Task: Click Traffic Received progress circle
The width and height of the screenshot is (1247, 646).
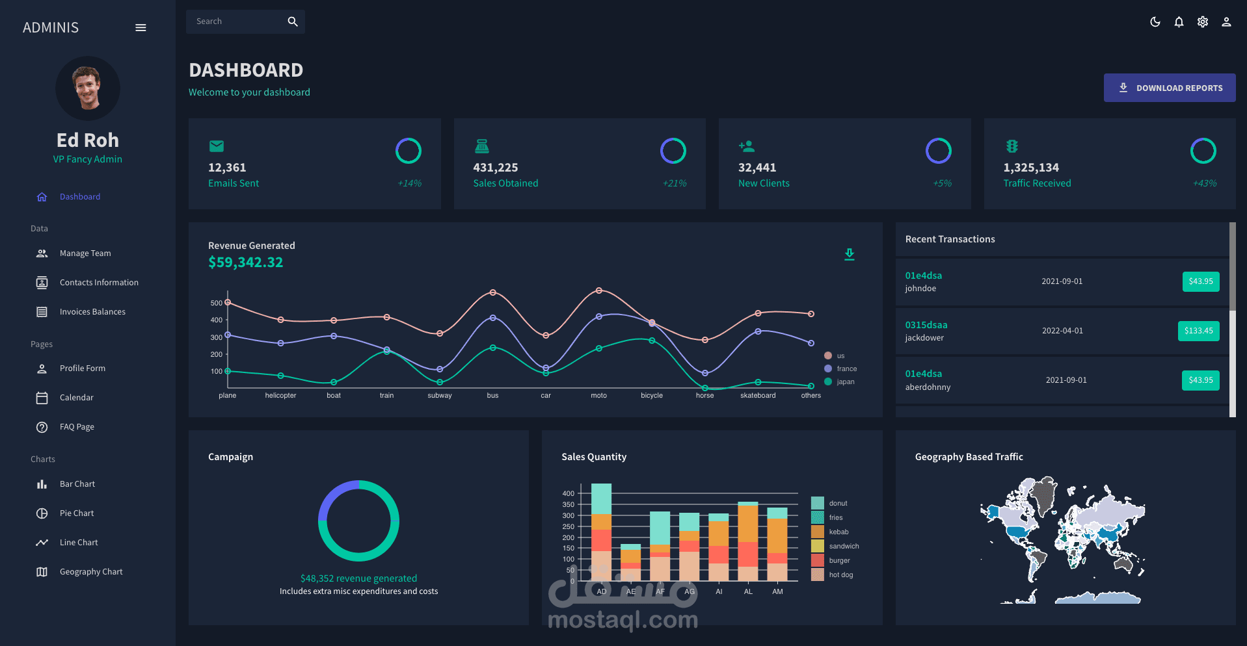Action: pos(1203,151)
